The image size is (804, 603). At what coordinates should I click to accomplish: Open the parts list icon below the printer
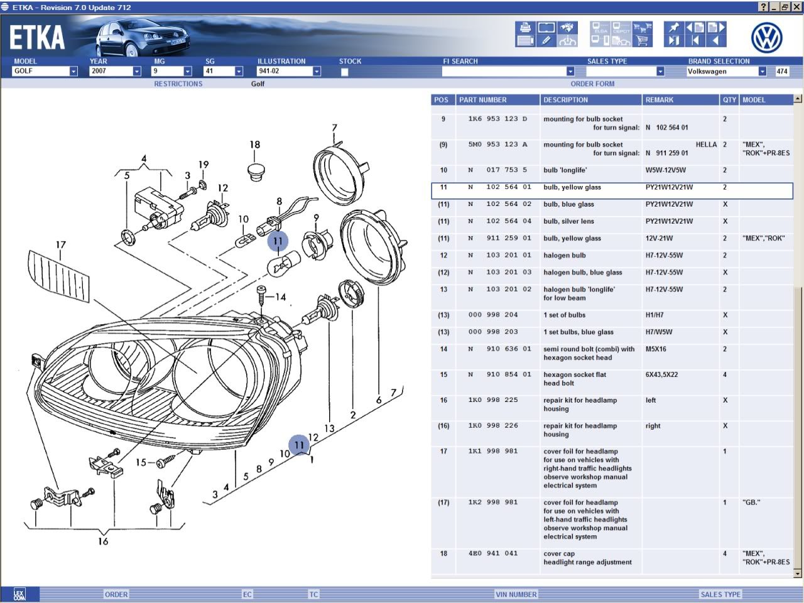tap(525, 40)
